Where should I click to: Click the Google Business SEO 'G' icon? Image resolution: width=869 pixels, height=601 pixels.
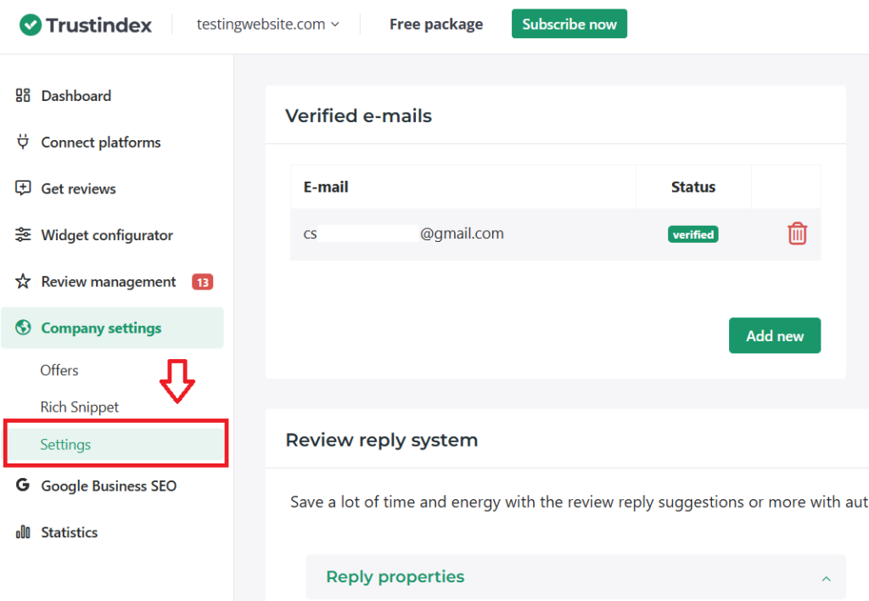(23, 486)
